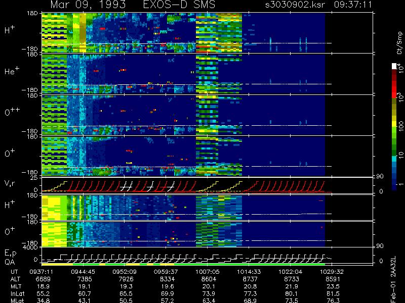Image resolution: width=405 pixels, height=303 pixels.
Task: Click the UT value '1022:04'
Action: [x=290, y=272]
